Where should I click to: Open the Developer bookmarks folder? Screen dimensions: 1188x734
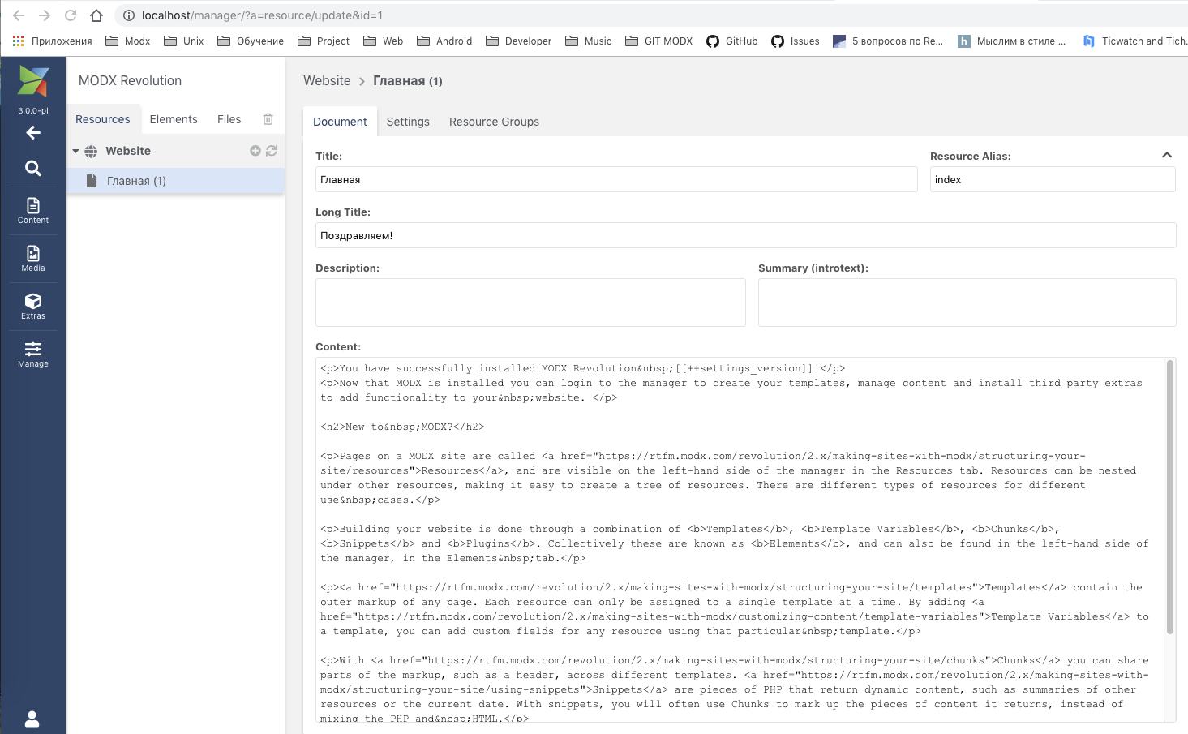(x=519, y=41)
